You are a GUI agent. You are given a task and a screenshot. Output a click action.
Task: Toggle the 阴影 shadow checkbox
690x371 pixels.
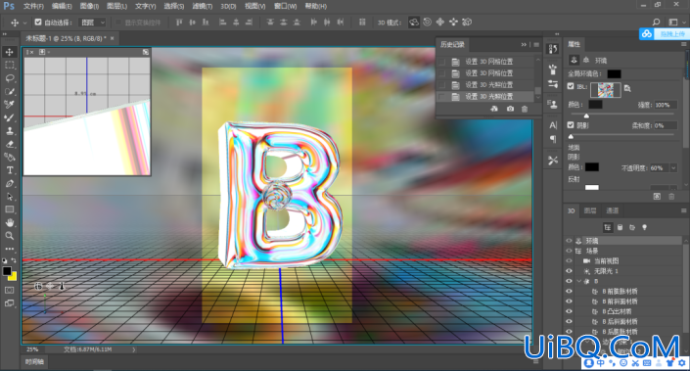[x=571, y=125]
